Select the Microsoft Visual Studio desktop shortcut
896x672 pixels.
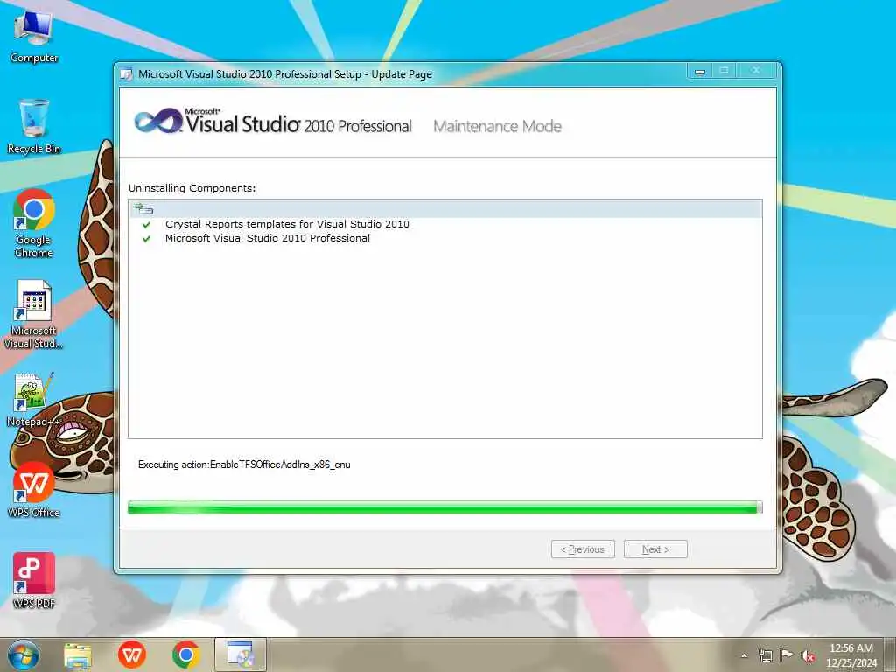(34, 314)
